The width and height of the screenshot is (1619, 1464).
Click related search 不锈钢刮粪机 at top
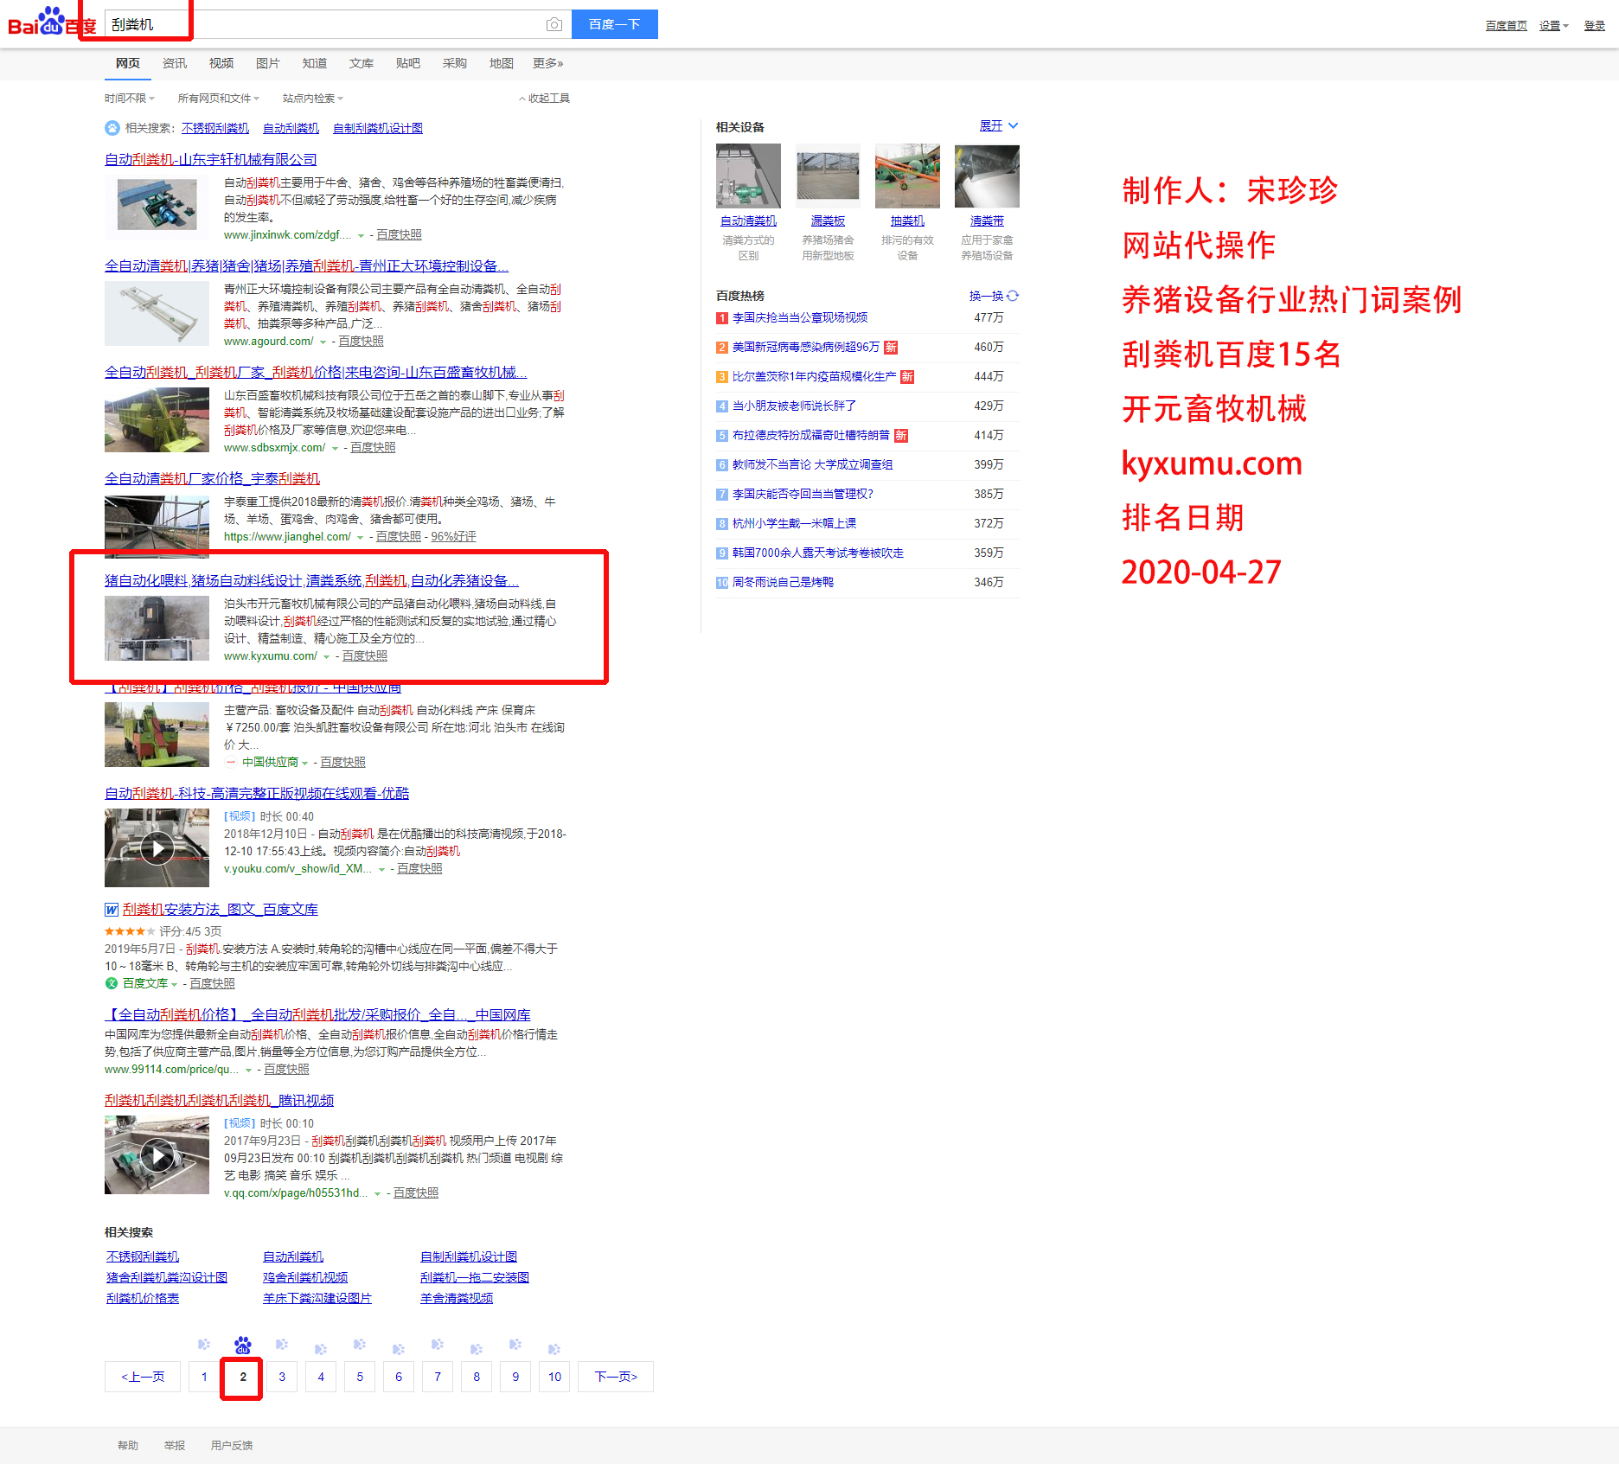215,128
